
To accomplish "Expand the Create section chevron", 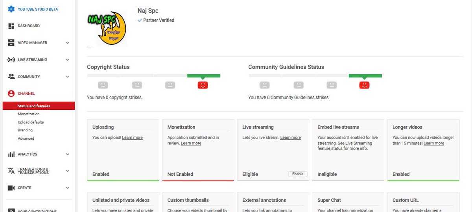I will pos(68,188).
